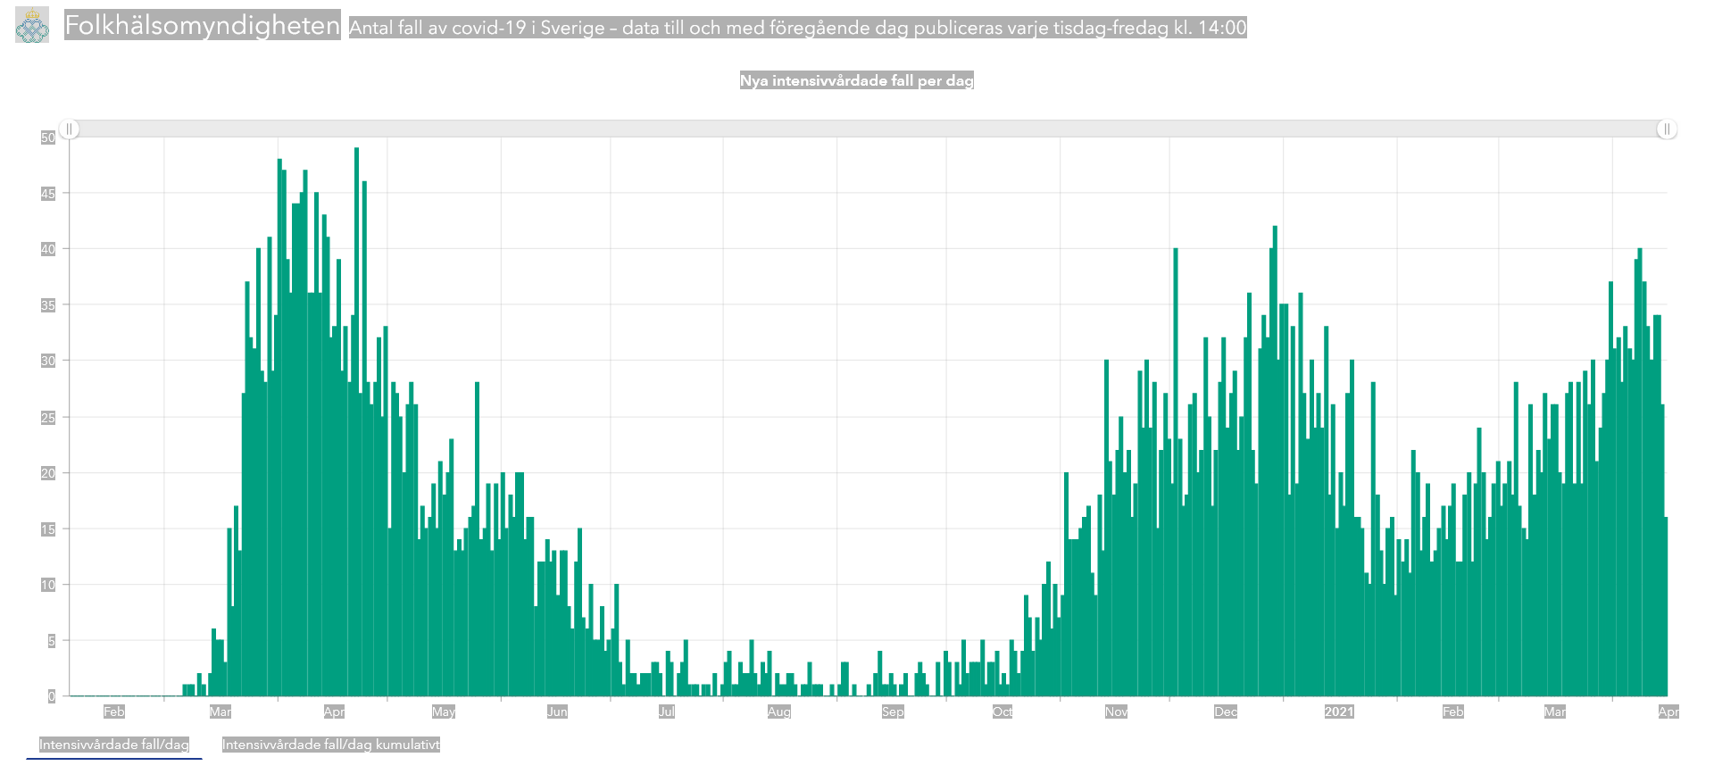Screen dimensions: 1714x774
Task: Click the 25 label on the y-axis
Action: pos(48,417)
